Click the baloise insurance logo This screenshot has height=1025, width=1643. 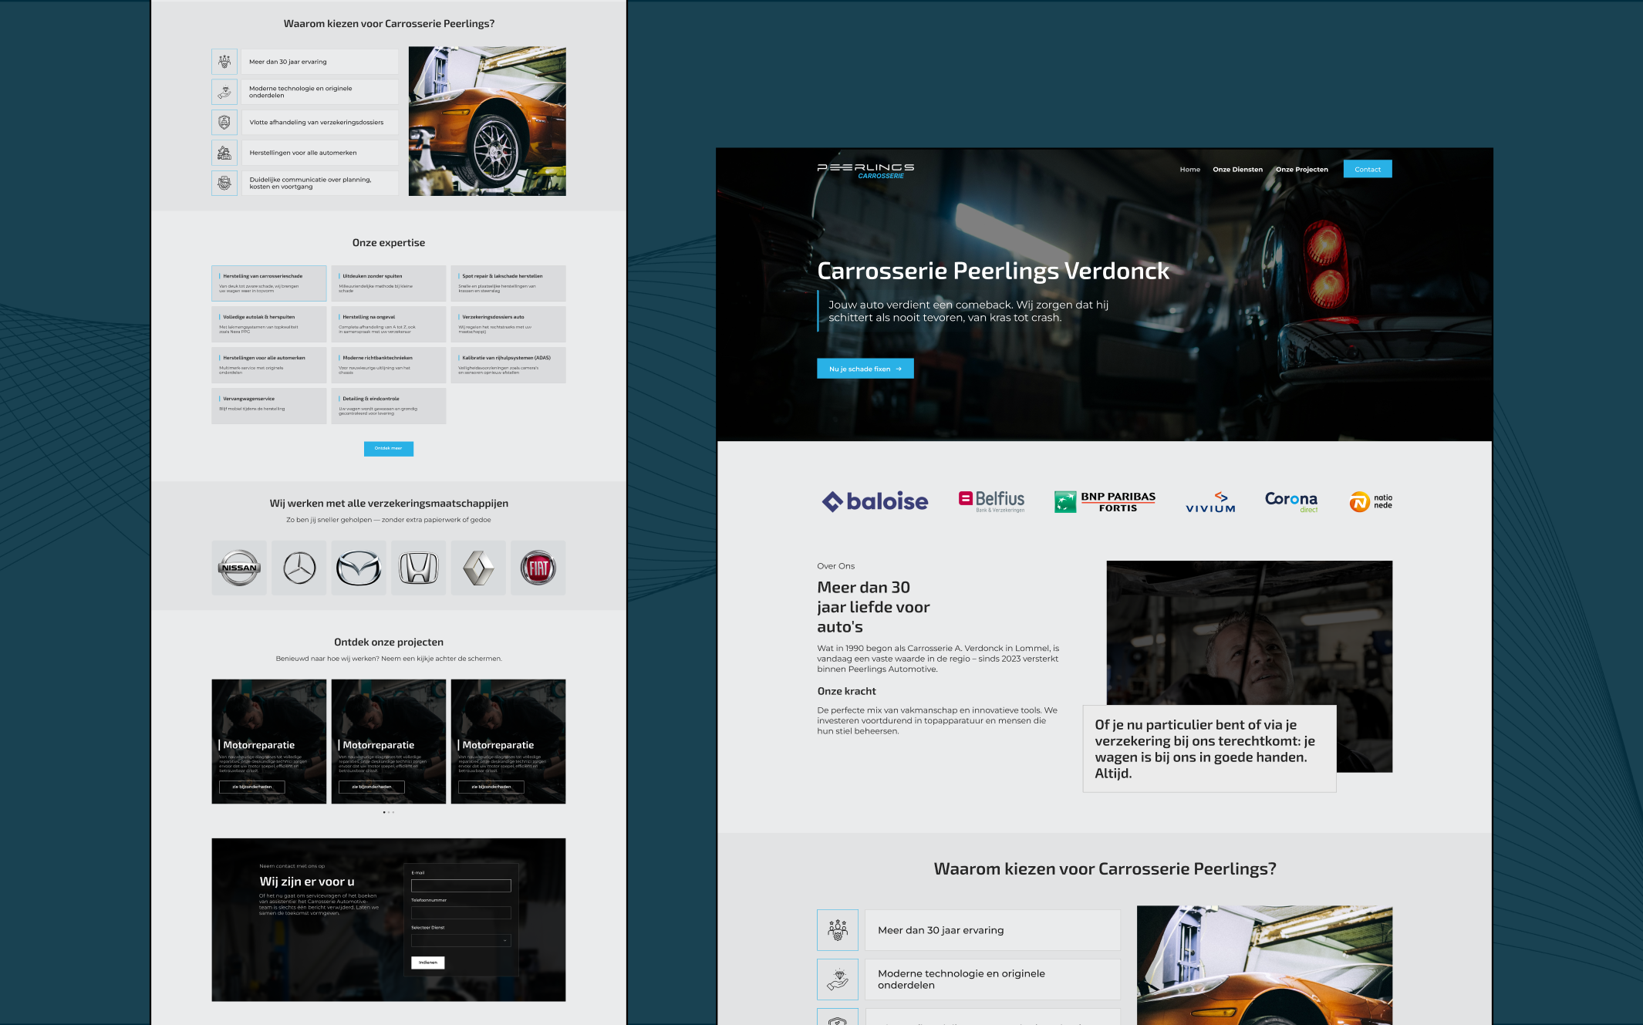click(875, 501)
